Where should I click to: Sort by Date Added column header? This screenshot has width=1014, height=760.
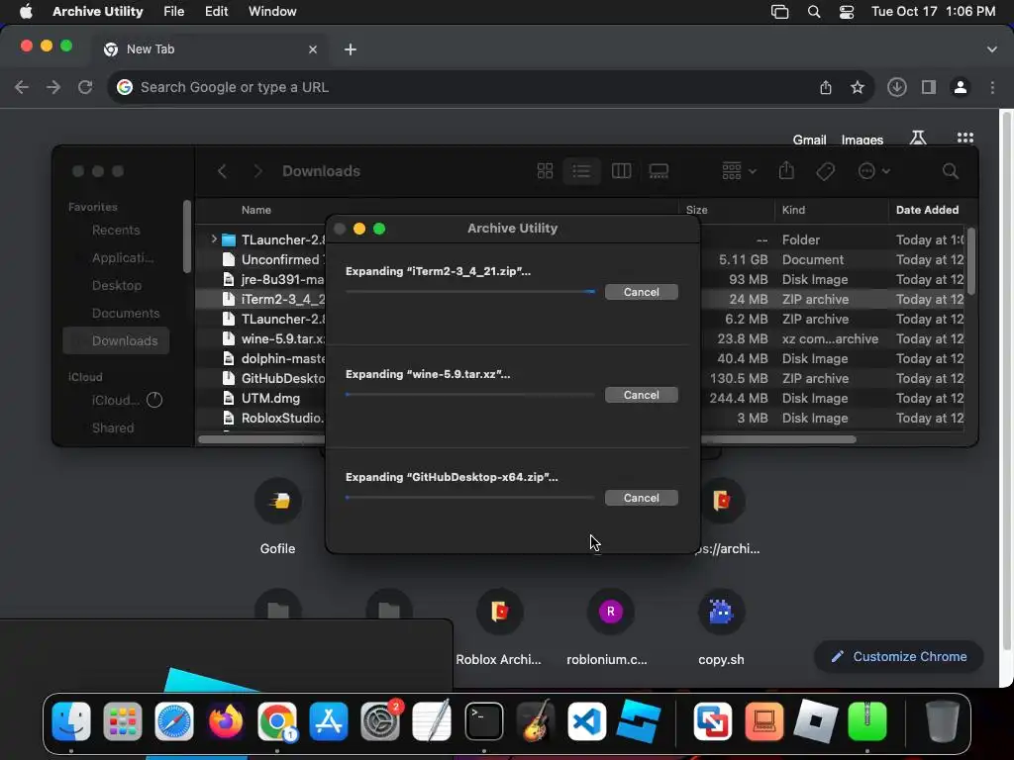click(x=927, y=210)
